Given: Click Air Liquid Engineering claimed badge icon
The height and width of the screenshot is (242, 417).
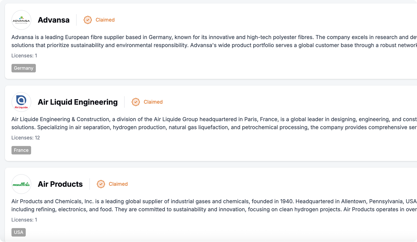Looking at the screenshot, I should [136, 102].
